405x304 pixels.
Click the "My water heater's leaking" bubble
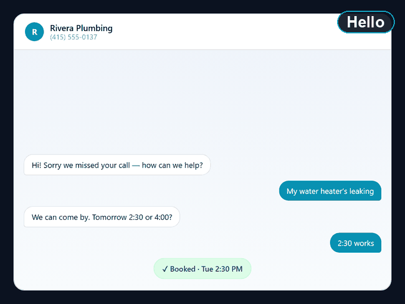330,191
